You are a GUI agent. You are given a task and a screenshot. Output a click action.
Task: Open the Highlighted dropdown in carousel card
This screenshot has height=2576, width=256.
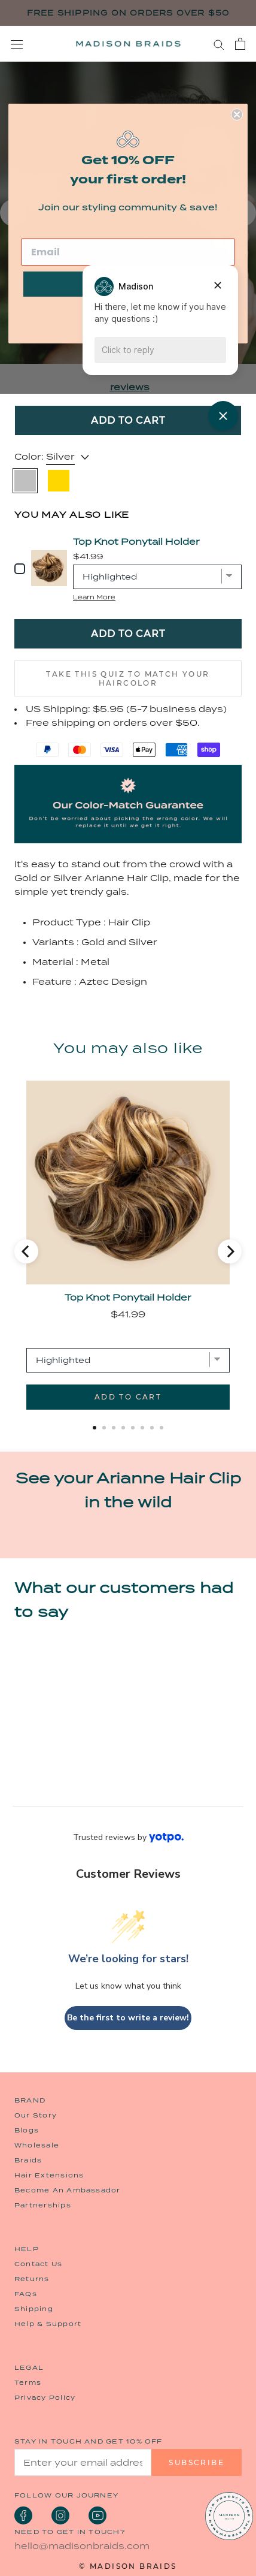[127, 1360]
